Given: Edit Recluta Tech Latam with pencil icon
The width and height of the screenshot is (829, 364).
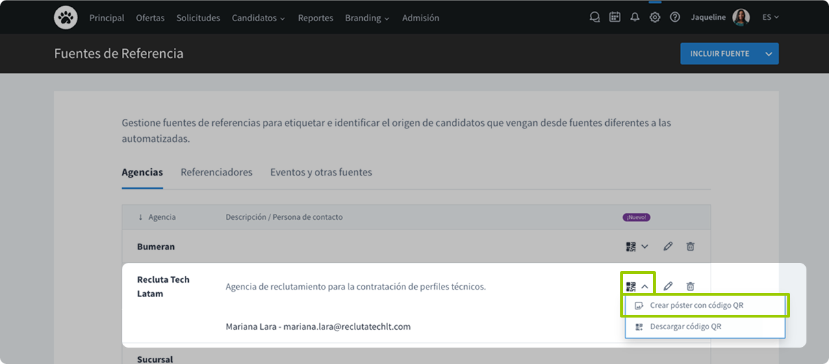Looking at the screenshot, I should [x=668, y=286].
